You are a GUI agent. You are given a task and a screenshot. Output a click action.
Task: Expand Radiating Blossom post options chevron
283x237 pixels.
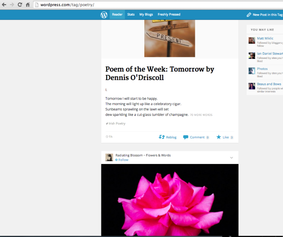[232, 158]
